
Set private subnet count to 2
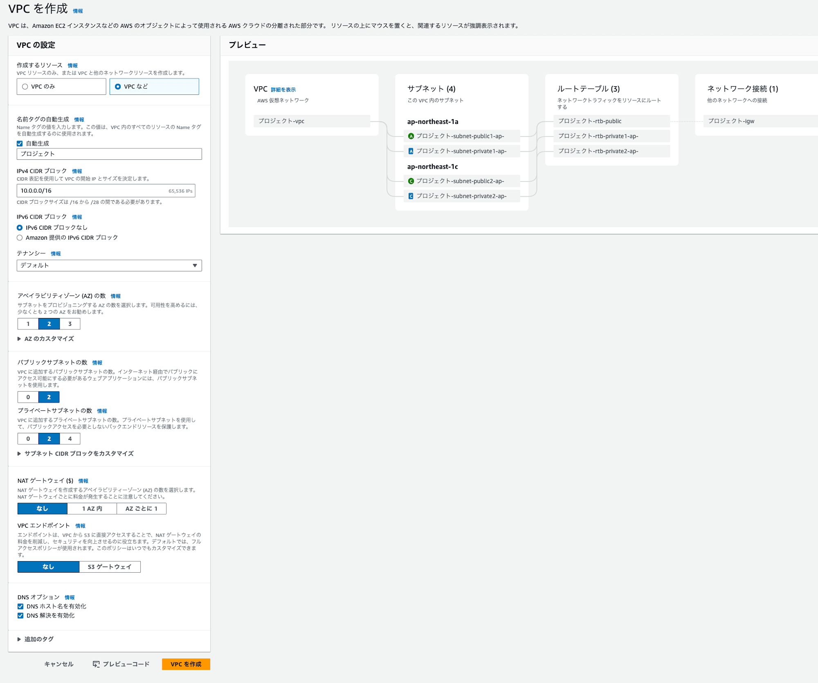(49, 439)
